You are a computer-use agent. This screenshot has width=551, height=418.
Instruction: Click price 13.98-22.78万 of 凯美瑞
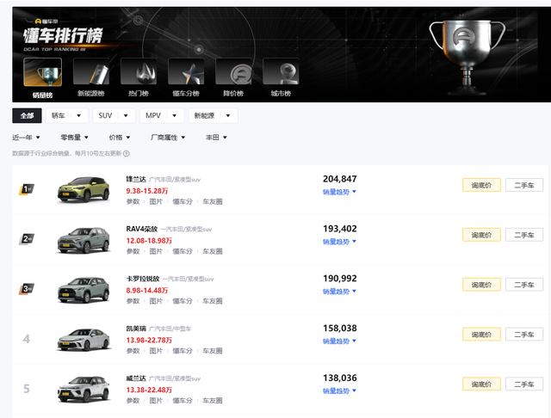coord(149,340)
